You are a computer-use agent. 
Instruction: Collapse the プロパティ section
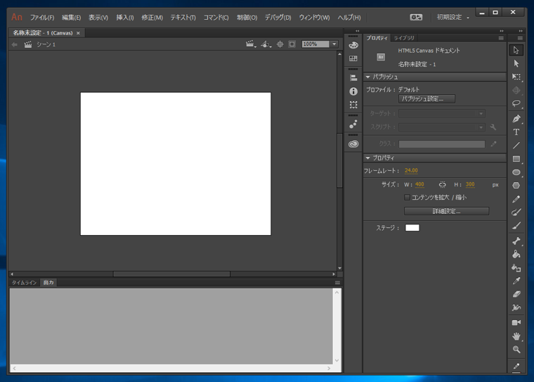[367, 158]
